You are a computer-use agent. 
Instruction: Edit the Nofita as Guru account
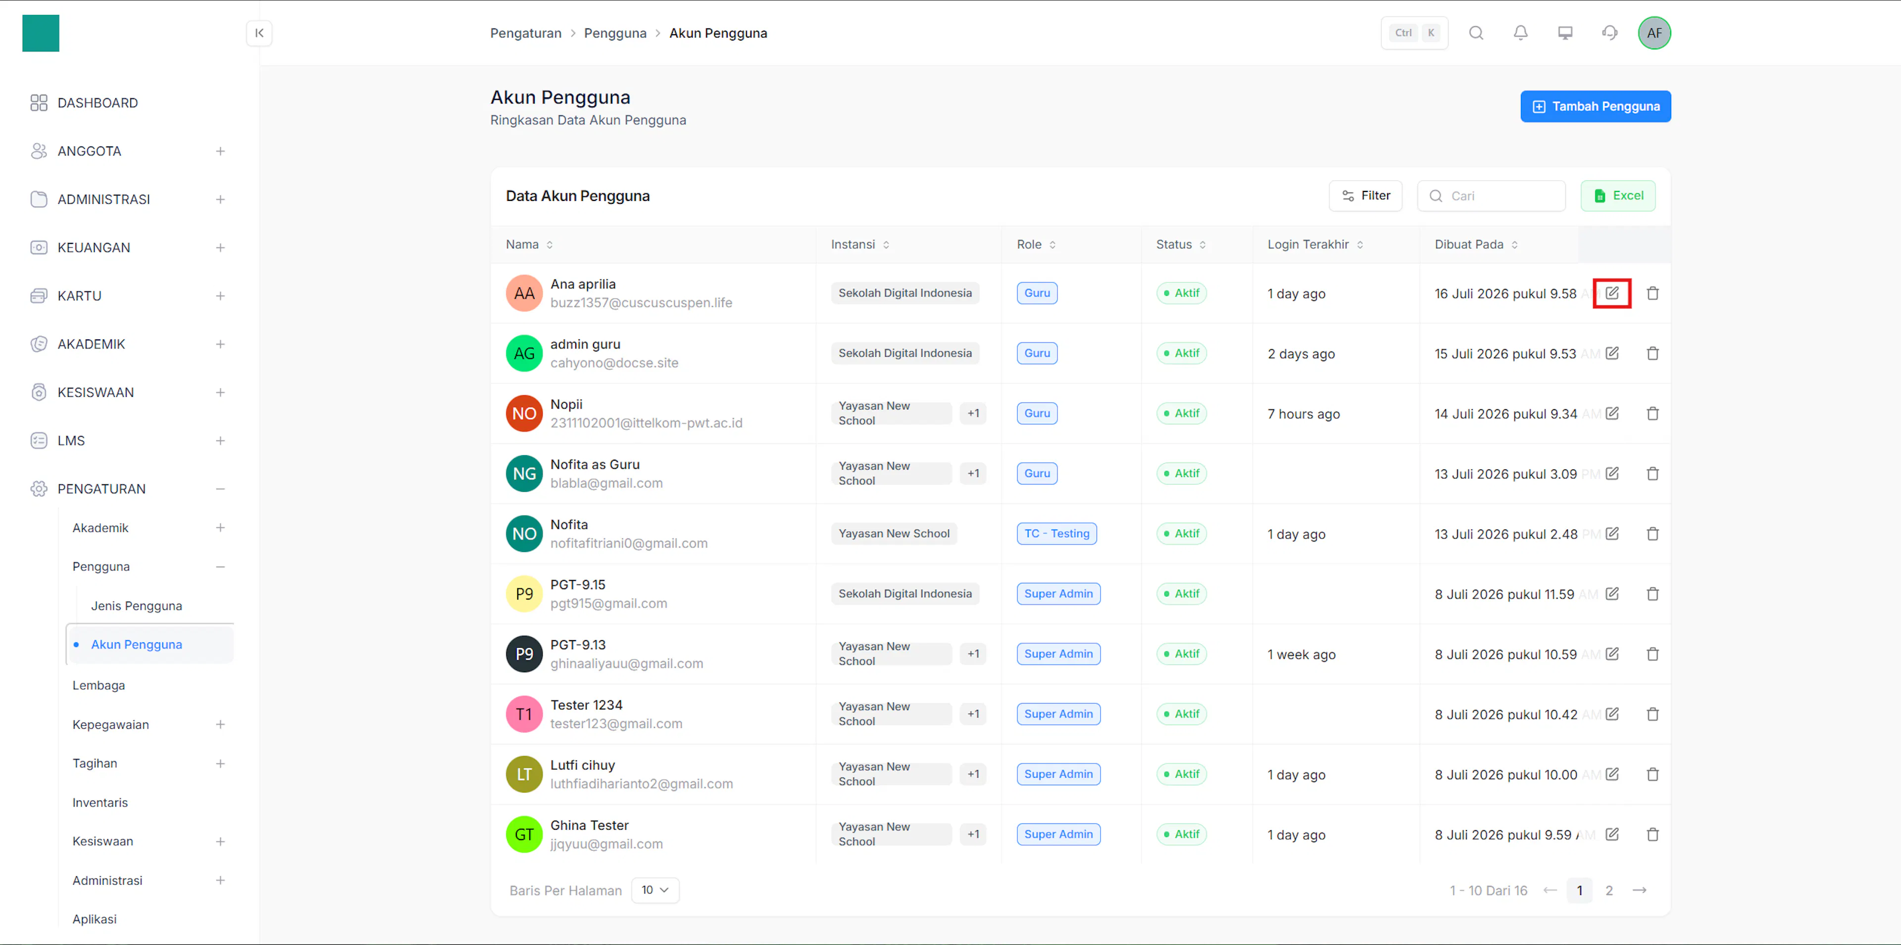click(1612, 473)
